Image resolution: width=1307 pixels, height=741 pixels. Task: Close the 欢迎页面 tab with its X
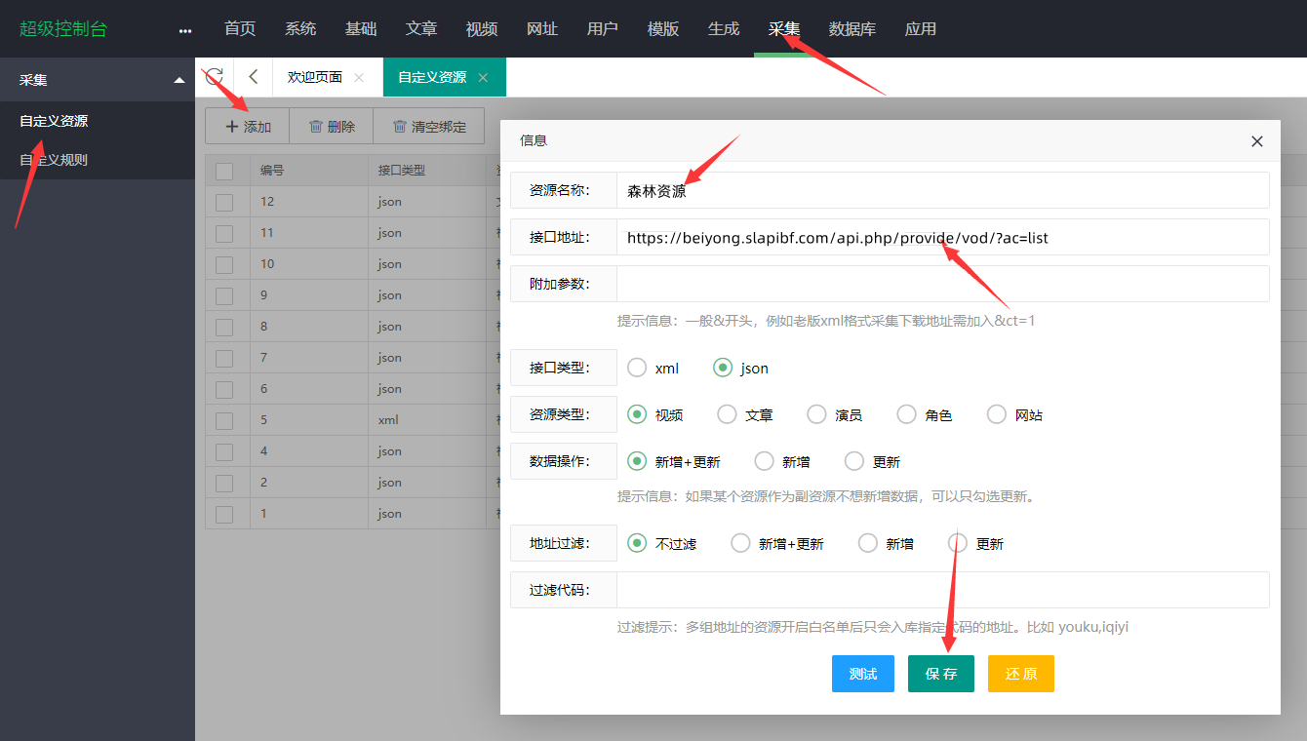(x=359, y=78)
